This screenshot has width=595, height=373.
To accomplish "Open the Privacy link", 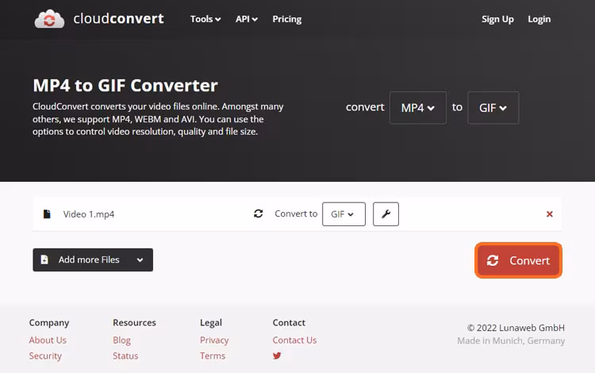I will pyautogui.click(x=214, y=340).
